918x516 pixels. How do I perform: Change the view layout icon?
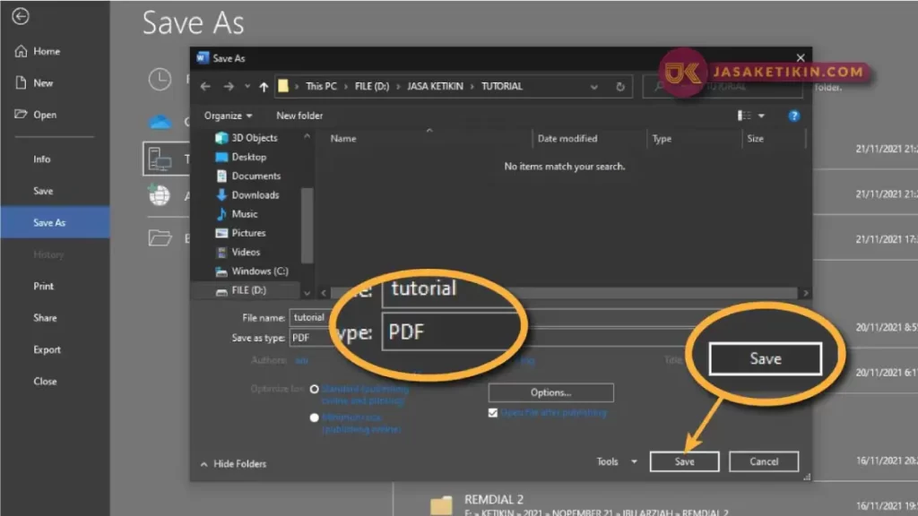[744, 116]
